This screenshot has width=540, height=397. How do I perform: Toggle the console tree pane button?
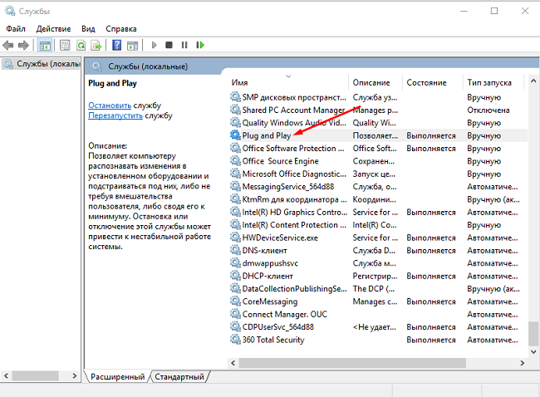click(45, 45)
